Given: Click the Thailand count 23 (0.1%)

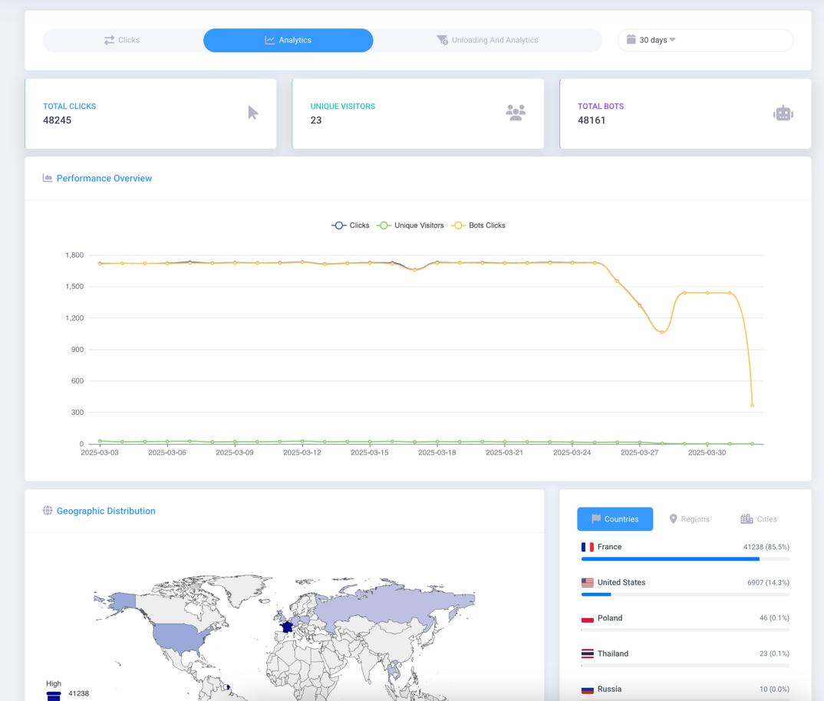Looking at the screenshot, I should [774, 653].
